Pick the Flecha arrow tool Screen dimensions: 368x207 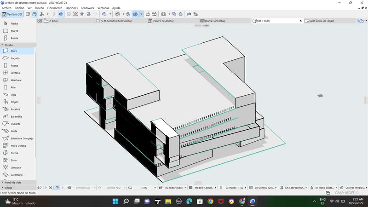(14, 23)
